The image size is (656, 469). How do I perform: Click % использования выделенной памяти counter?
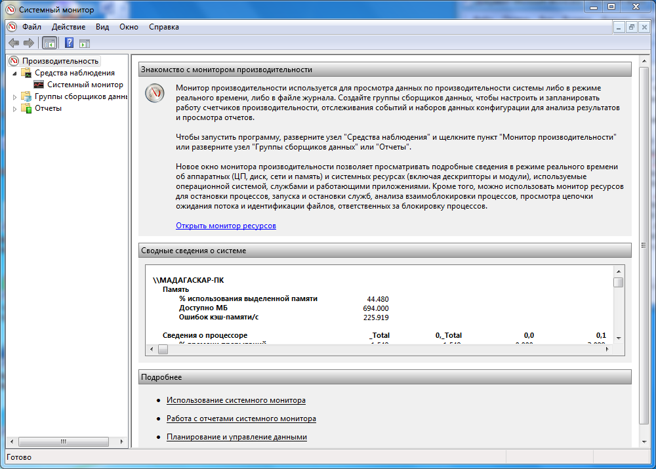248,298
